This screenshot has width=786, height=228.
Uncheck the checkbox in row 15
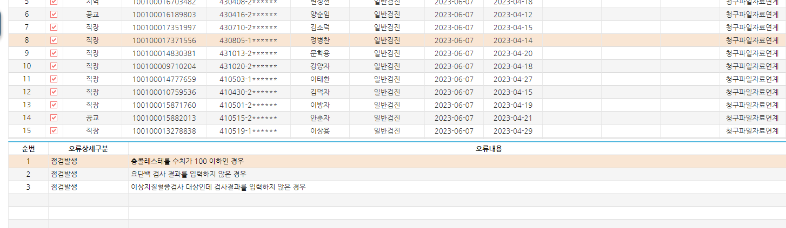54,130
